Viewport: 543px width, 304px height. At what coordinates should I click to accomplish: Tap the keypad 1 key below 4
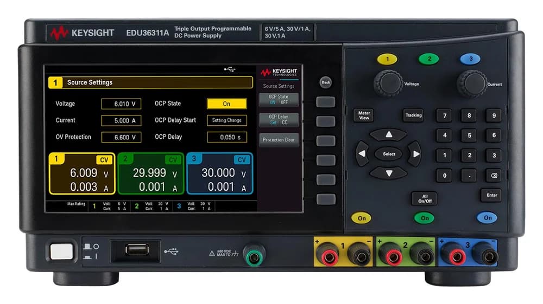coord(444,156)
